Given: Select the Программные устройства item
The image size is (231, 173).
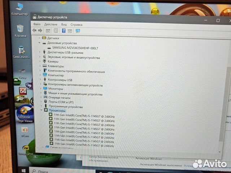Looking at the screenshot, I should [x=66, y=107].
